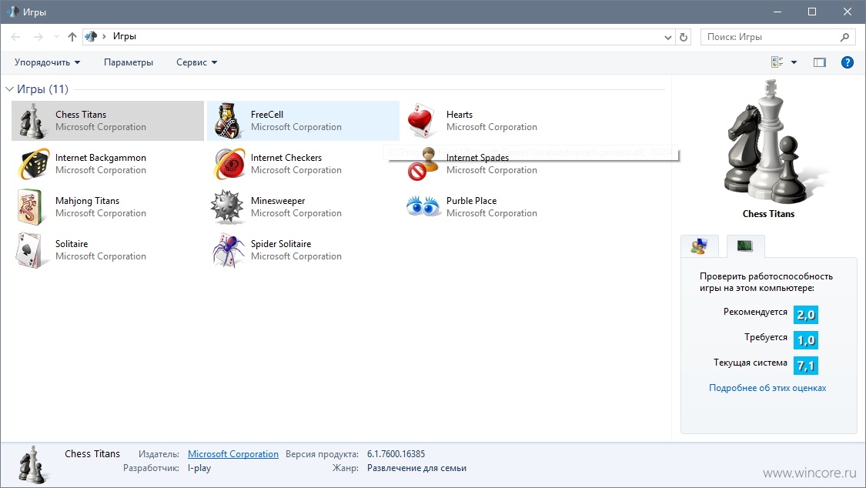Go forward with the forward arrow
866x488 pixels.
click(x=38, y=37)
